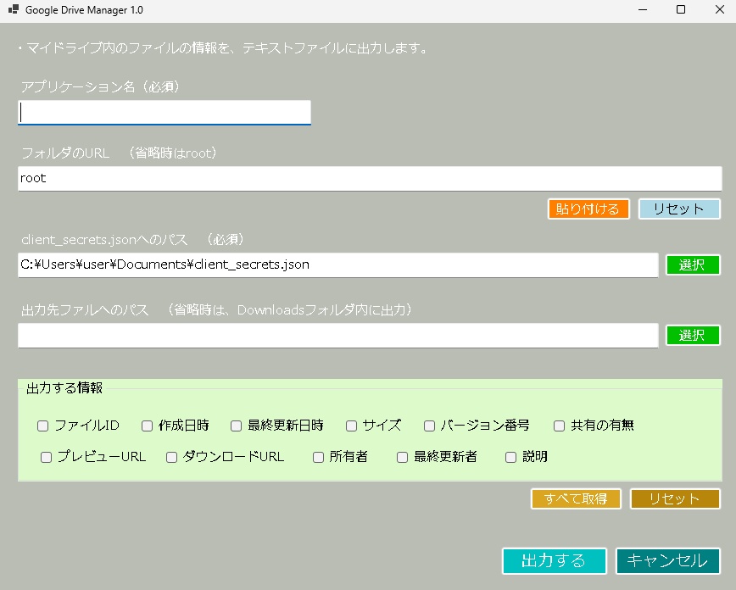Click the キャンセル button
736x590 pixels.
point(668,561)
